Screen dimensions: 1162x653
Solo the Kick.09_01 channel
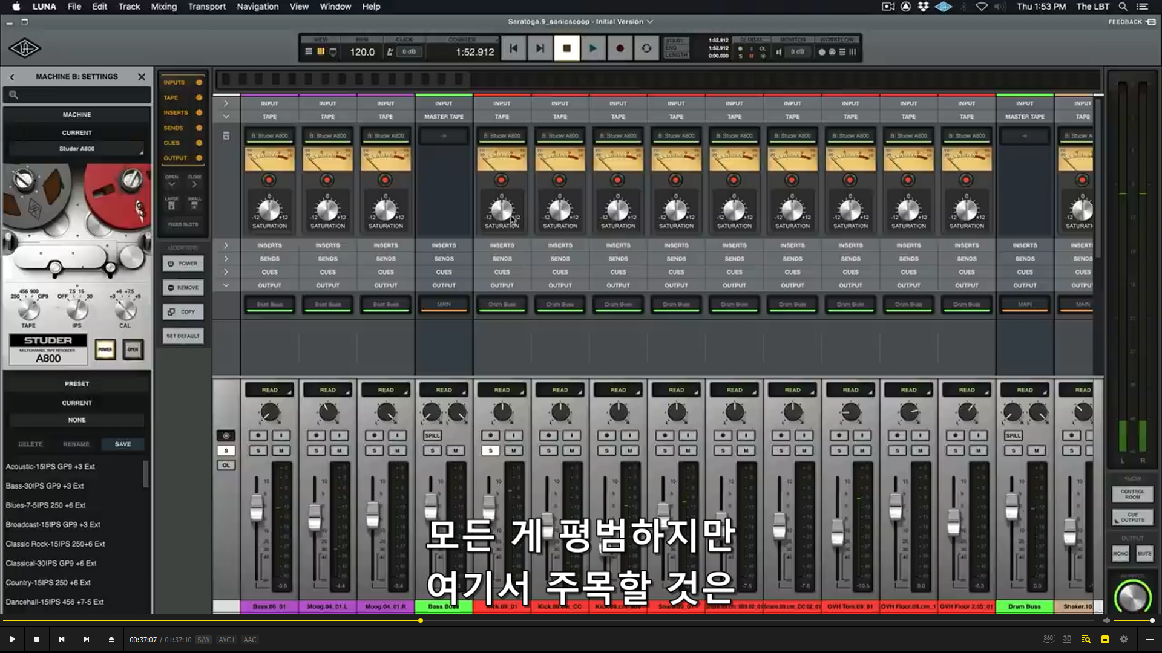[x=490, y=450]
